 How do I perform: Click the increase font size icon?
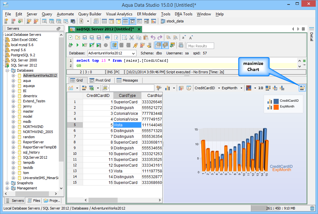pos(191,37)
